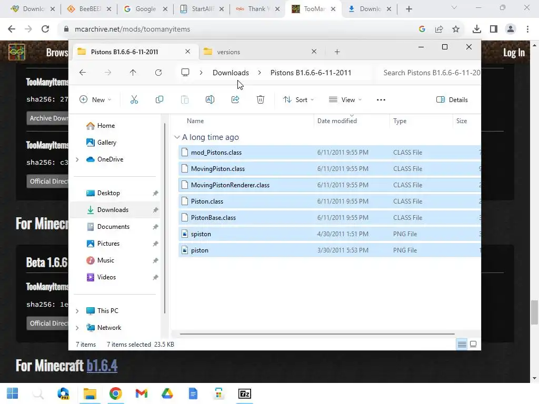
Task: Open Chrome three-dot menu
Action: 527,29
